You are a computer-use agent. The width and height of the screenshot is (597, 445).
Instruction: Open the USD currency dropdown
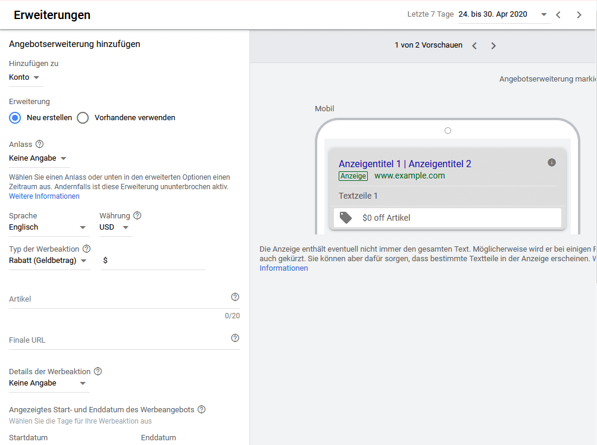coord(114,227)
